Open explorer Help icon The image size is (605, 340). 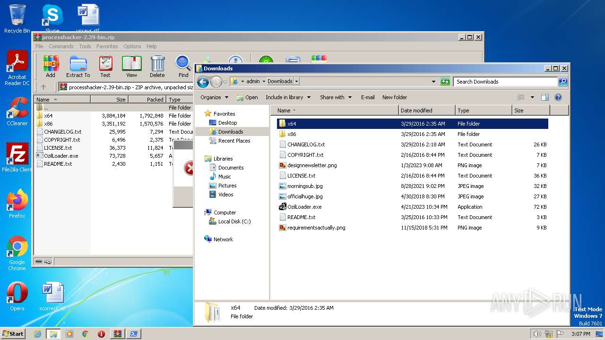coord(558,97)
